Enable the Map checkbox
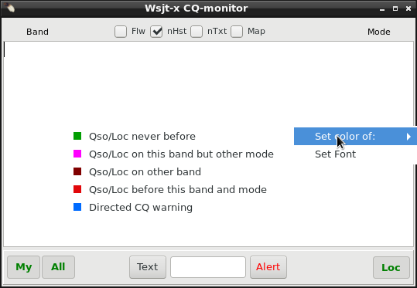417x288 pixels. (237, 32)
